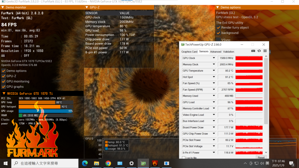299x168 pixels.
Task: Open Board Power Draw sensor dropdown
Action: coord(214,127)
